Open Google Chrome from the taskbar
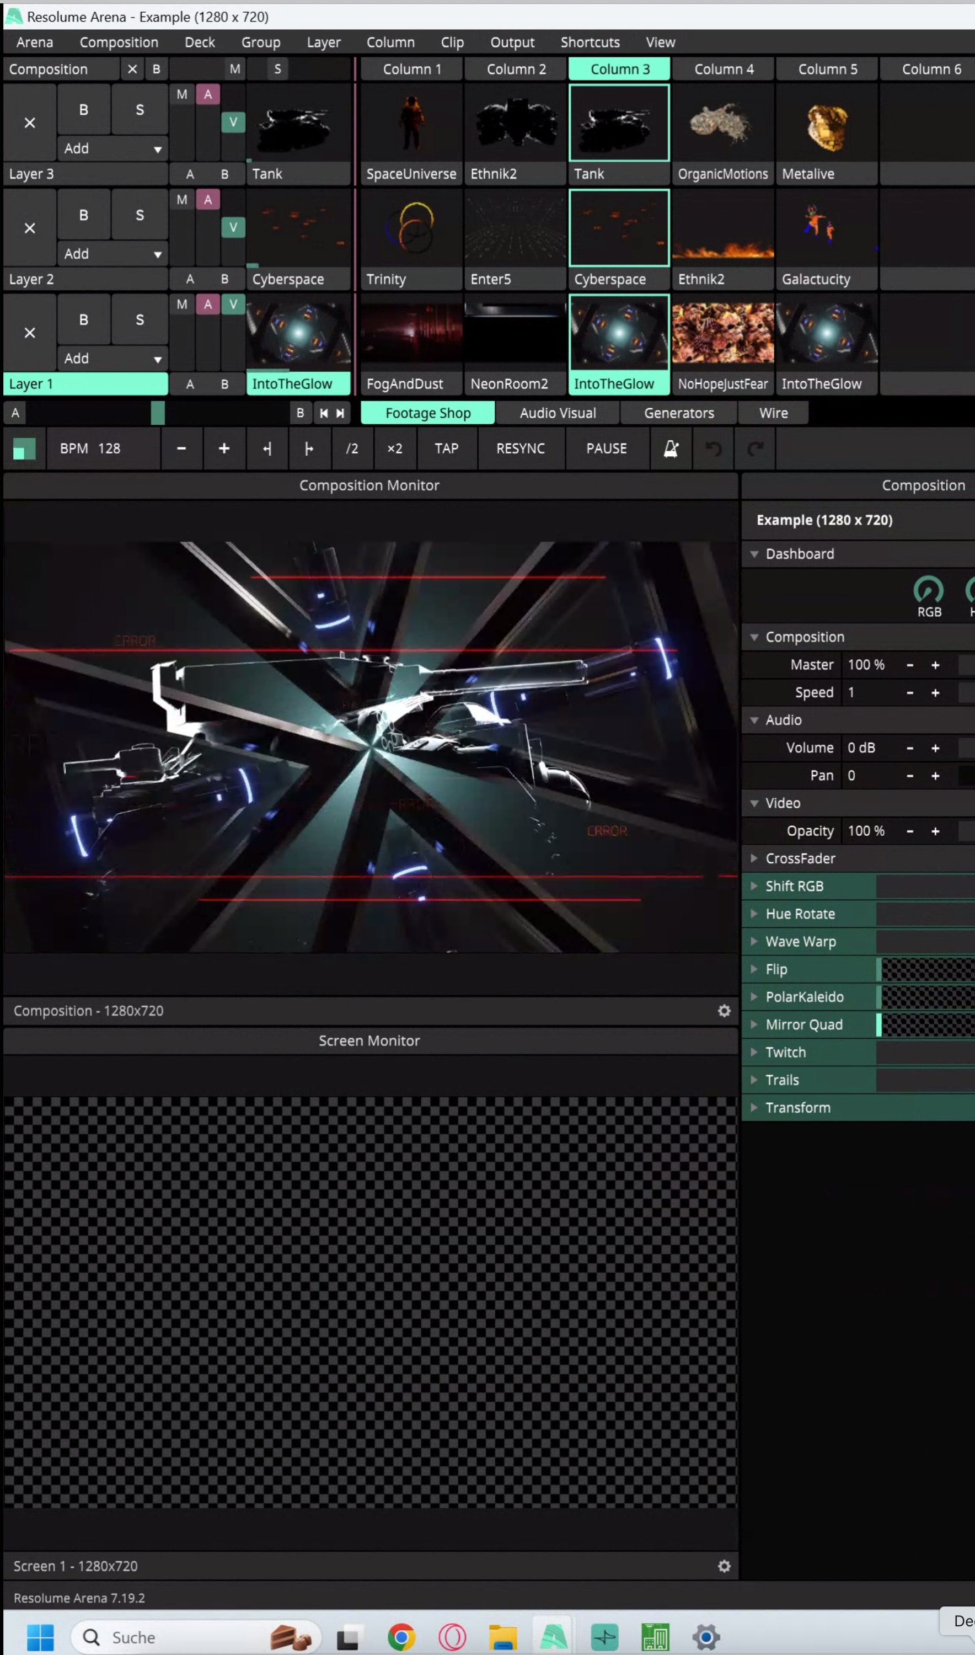This screenshot has width=975, height=1655. pyautogui.click(x=401, y=1637)
